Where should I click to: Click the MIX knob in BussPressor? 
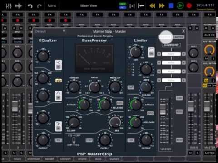115,122
